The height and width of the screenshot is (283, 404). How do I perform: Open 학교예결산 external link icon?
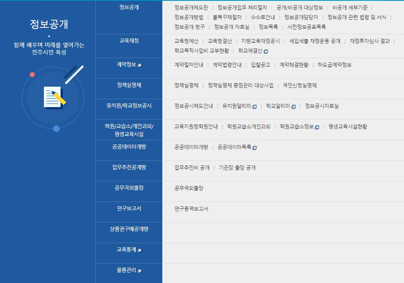pos(266,52)
